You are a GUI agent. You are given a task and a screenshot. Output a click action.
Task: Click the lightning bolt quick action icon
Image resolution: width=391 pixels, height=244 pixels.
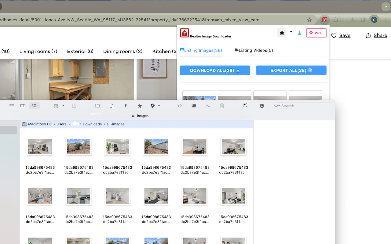click(126, 106)
